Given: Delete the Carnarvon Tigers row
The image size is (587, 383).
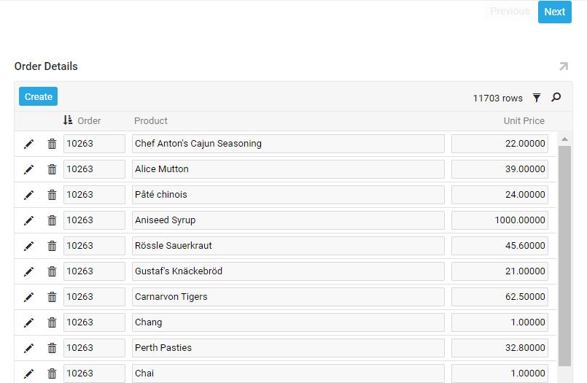Looking at the screenshot, I should [x=52, y=297].
